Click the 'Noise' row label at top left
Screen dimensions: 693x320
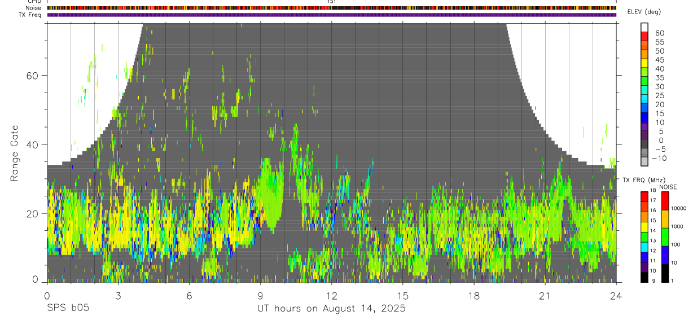click(x=34, y=8)
